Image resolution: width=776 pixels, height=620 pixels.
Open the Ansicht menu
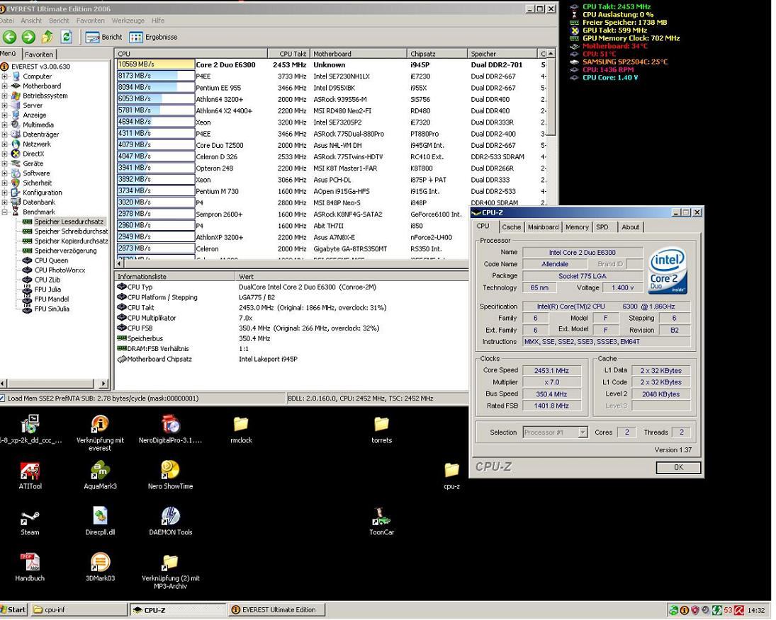[31, 21]
